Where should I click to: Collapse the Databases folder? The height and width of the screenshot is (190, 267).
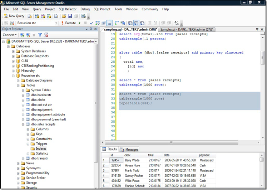click(x=8, y=46)
